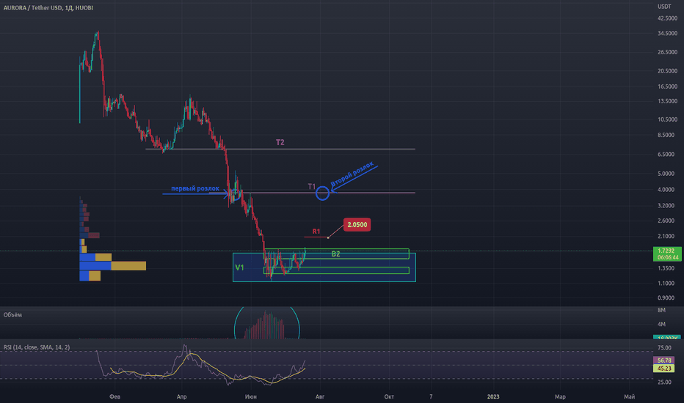Click the RSI (14, close, SMA, 14, 2) label
Screen dimensions: 684x403
37,347
